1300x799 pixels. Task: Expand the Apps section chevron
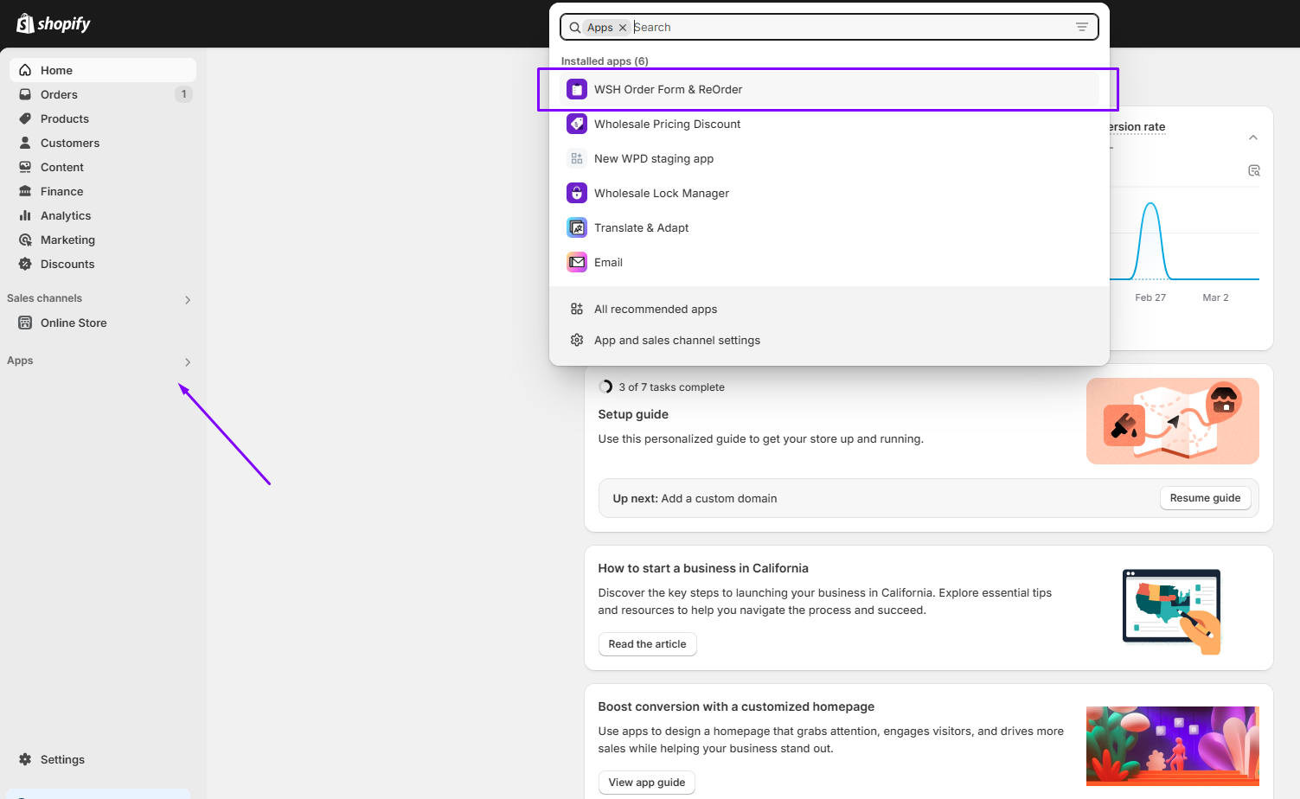[188, 362]
